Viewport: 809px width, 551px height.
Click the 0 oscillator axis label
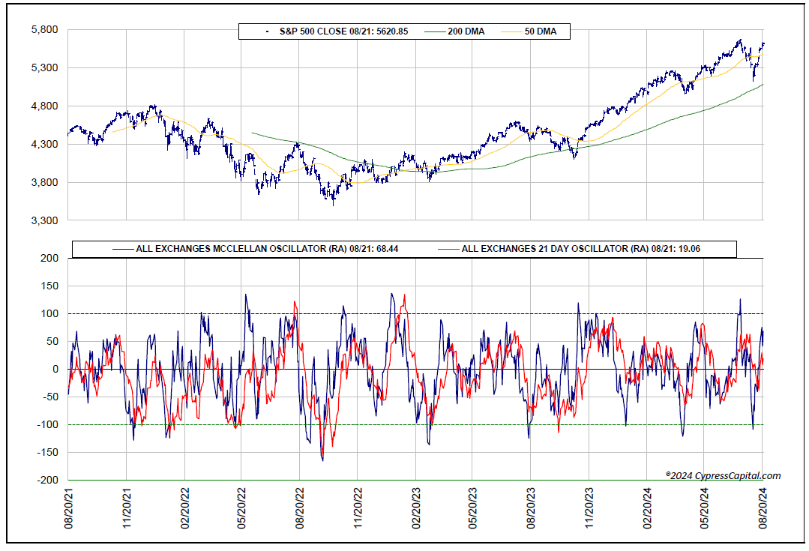[55, 369]
